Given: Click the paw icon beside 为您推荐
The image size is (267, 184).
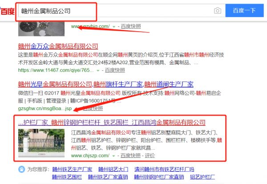Looking at the screenshot, I should point(21,169).
